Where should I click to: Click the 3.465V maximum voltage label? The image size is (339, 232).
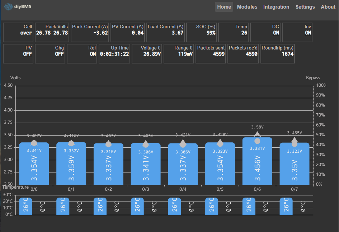click(x=295, y=133)
